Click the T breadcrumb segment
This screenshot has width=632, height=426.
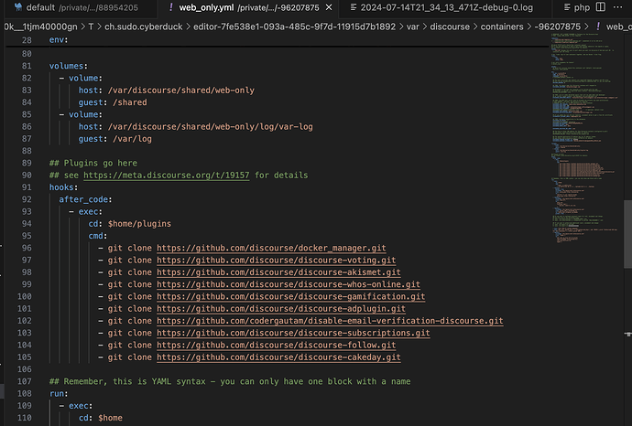(91, 27)
